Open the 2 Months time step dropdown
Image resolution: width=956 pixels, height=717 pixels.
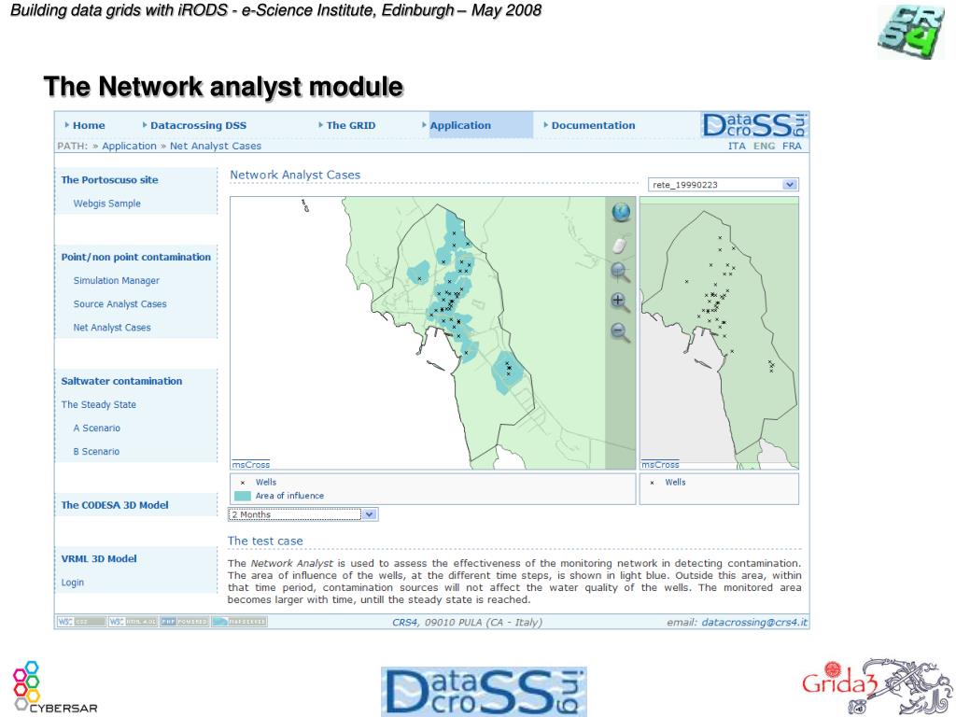[x=303, y=514]
